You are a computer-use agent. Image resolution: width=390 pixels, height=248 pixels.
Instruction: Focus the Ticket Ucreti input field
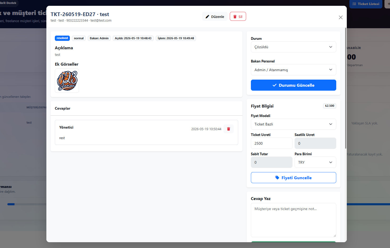tap(271, 143)
